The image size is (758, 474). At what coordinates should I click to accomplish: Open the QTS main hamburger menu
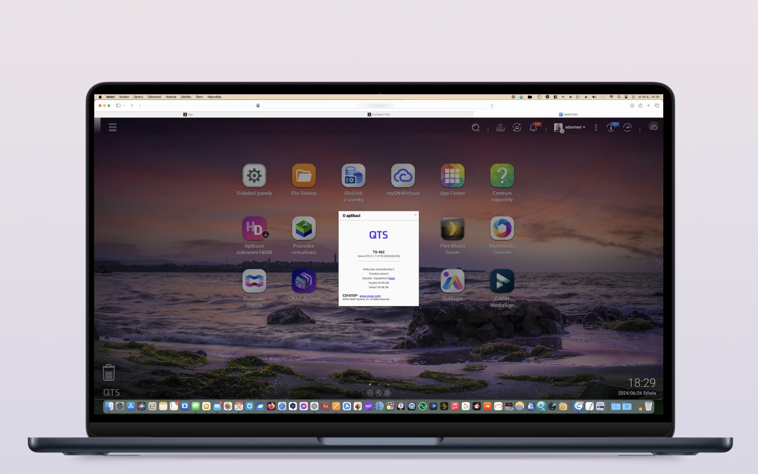coord(113,127)
